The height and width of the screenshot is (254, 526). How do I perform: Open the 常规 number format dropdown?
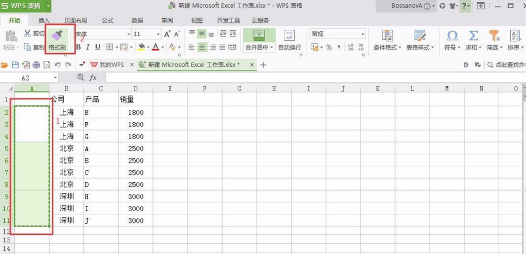(x=362, y=34)
